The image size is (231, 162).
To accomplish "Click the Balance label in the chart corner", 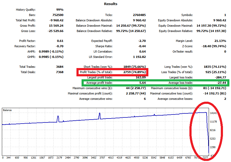I will click(x=8, y=110).
